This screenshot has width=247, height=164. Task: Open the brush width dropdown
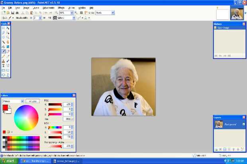(x=40, y=18)
